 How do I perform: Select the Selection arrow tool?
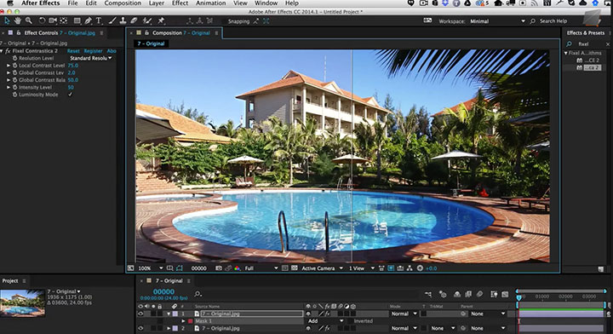[x=7, y=20]
